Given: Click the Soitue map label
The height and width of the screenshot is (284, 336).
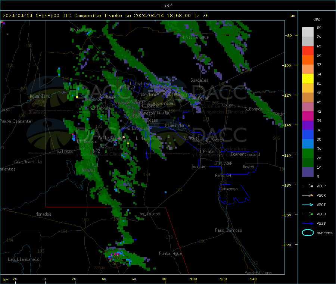Looking at the screenshot, I should point(198,166).
